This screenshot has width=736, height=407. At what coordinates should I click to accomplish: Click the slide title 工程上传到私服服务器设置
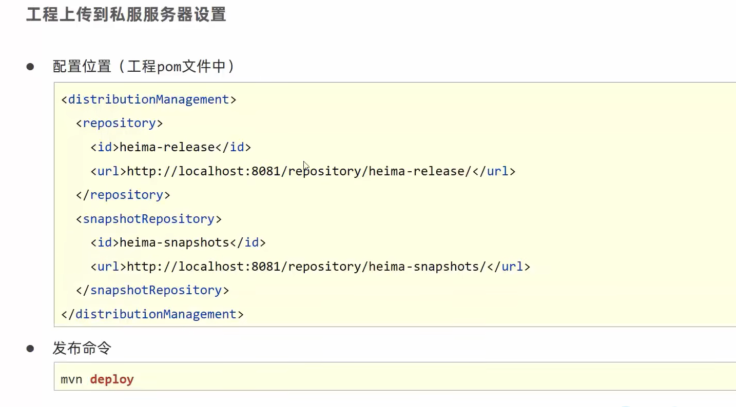[126, 14]
